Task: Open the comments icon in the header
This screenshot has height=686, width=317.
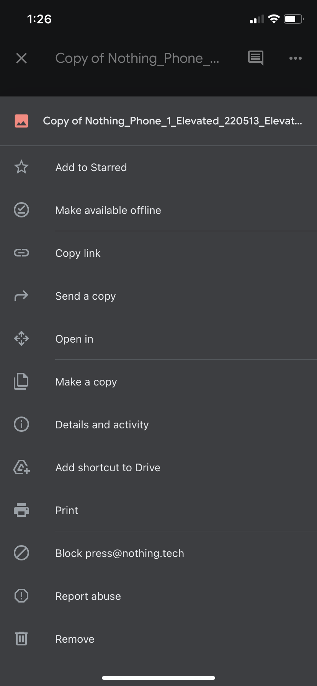Action: point(256,58)
